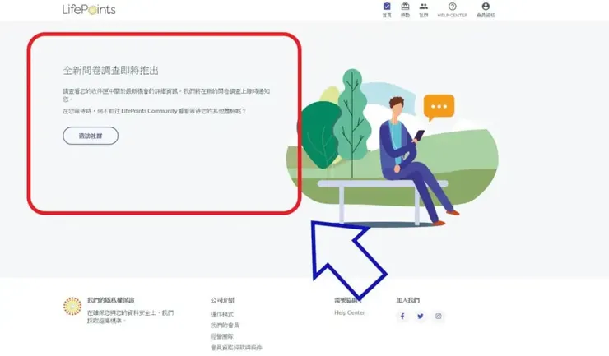Open the 會員資格條款與條件 footer link

point(236,348)
